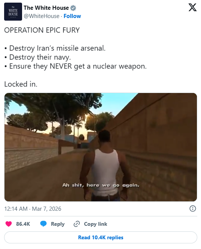The image size is (201, 249).
Task: Click the Copy link text
Action: click(x=95, y=224)
